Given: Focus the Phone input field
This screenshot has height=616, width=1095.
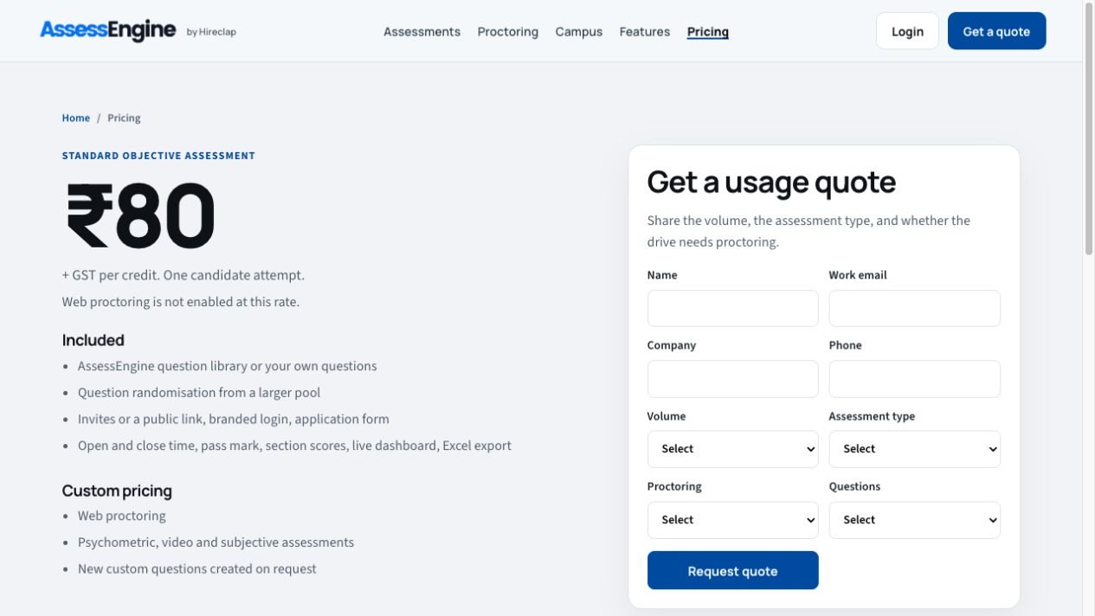Looking at the screenshot, I should coord(914,379).
